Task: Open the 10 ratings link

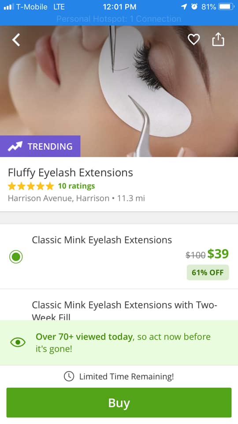Action: pos(76,186)
